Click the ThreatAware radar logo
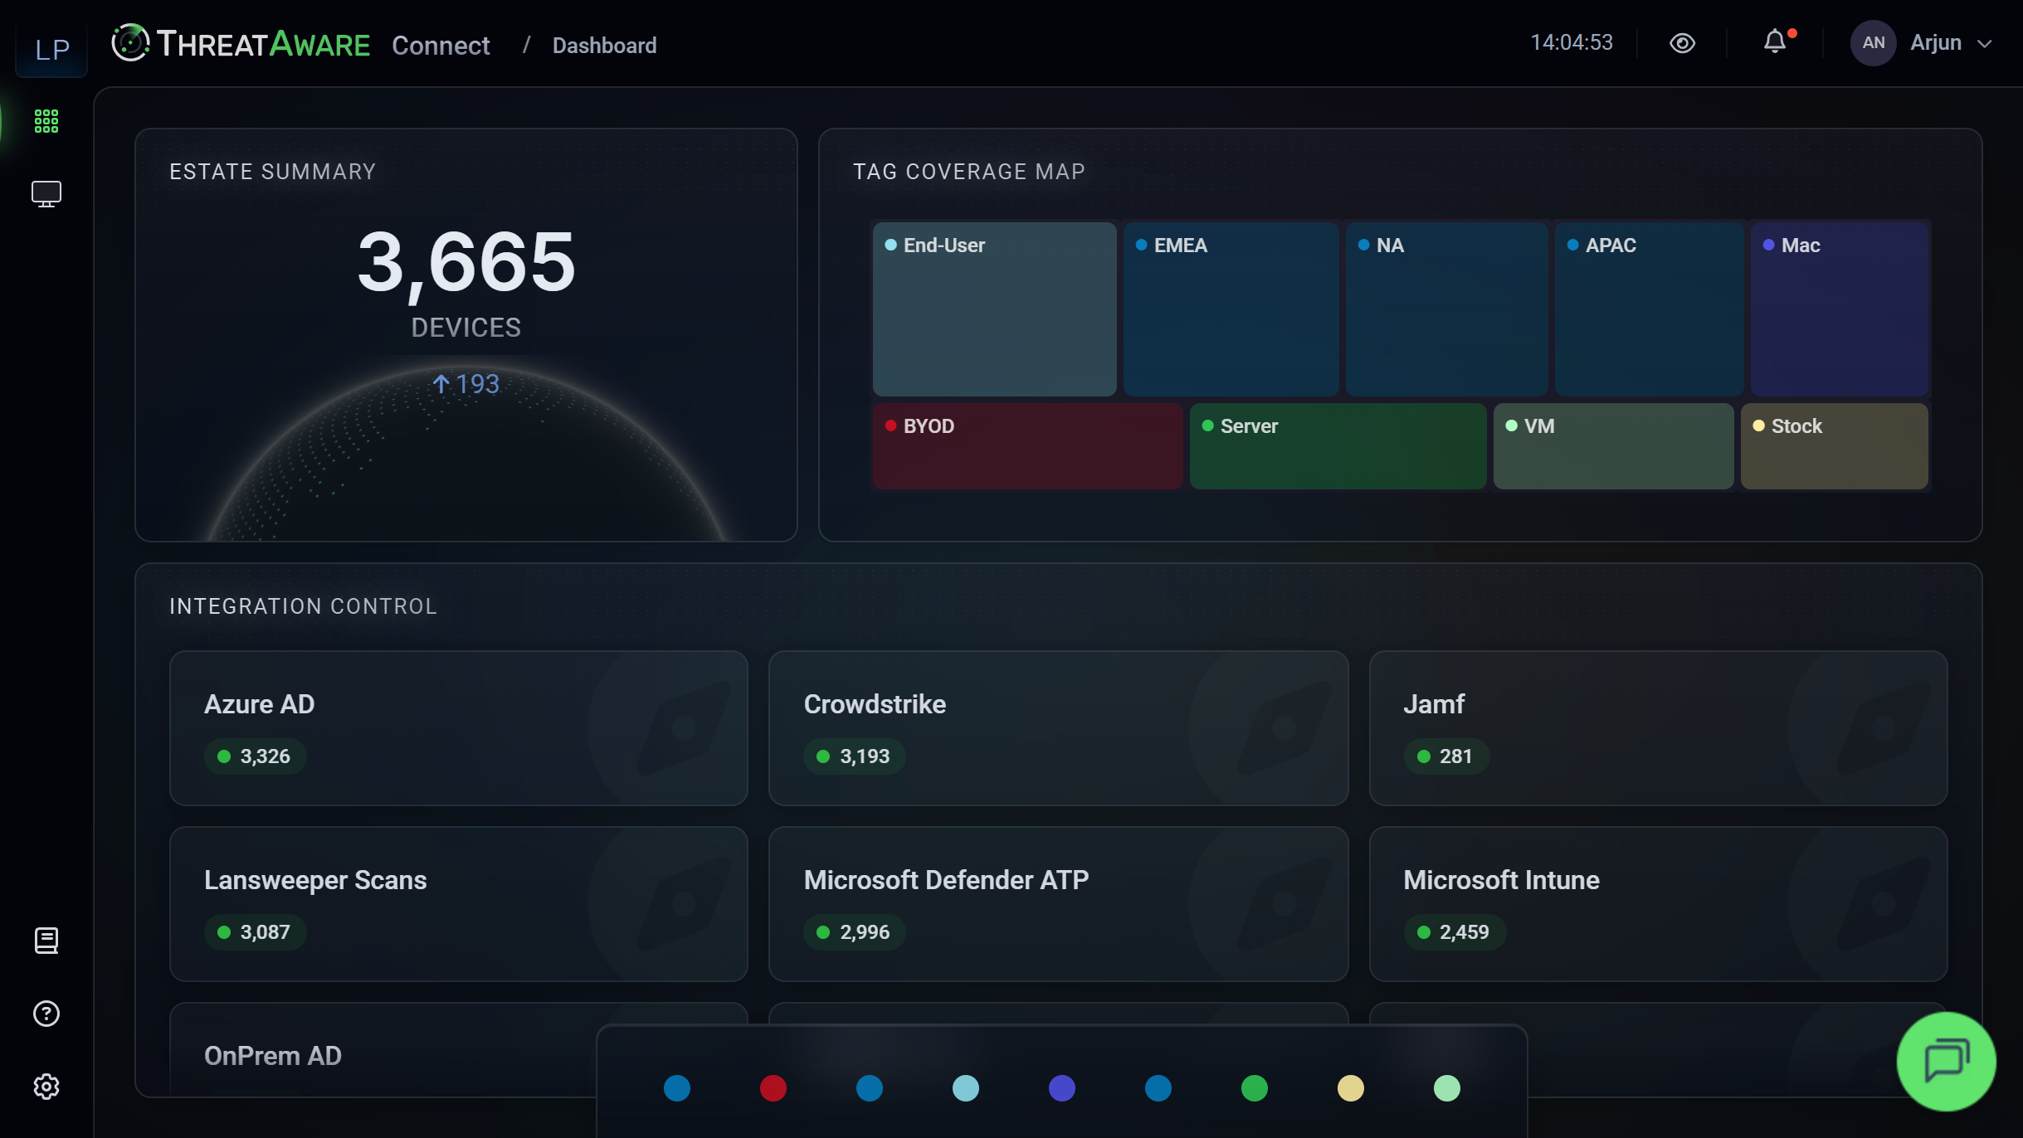This screenshot has height=1138, width=2023. [130, 43]
